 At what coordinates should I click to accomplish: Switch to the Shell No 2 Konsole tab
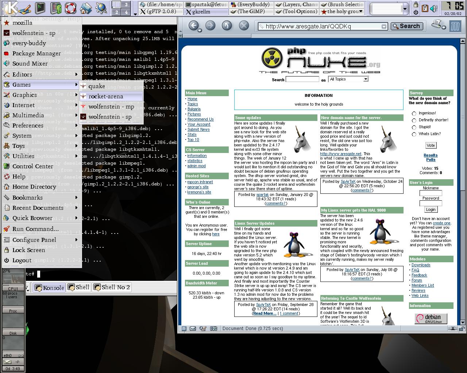(112, 287)
